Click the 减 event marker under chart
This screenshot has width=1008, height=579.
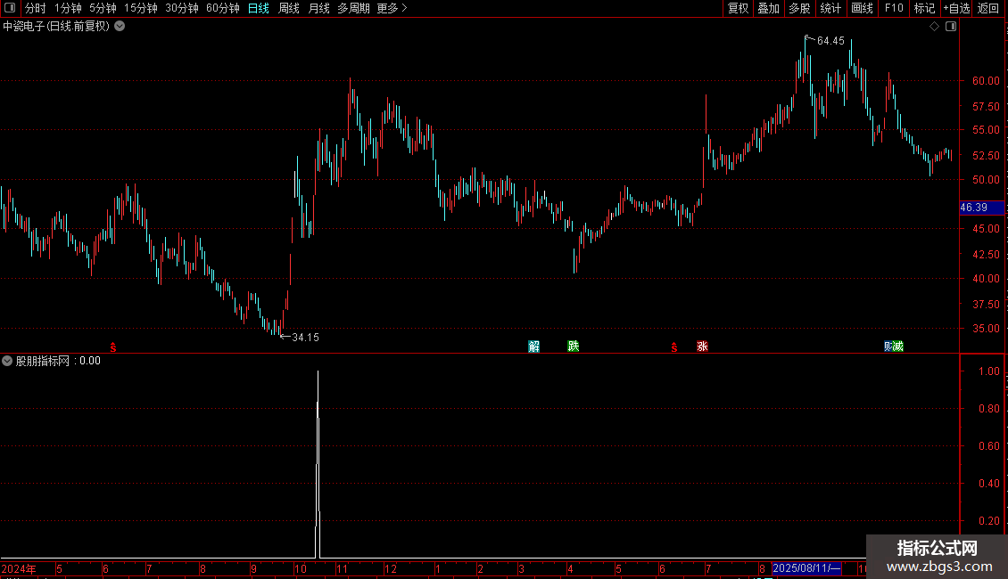pos(898,347)
